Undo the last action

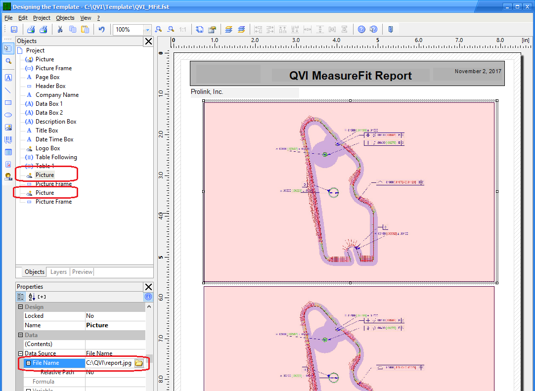(x=102, y=30)
